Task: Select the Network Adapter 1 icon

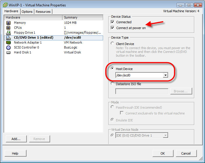Action: tap(8, 42)
